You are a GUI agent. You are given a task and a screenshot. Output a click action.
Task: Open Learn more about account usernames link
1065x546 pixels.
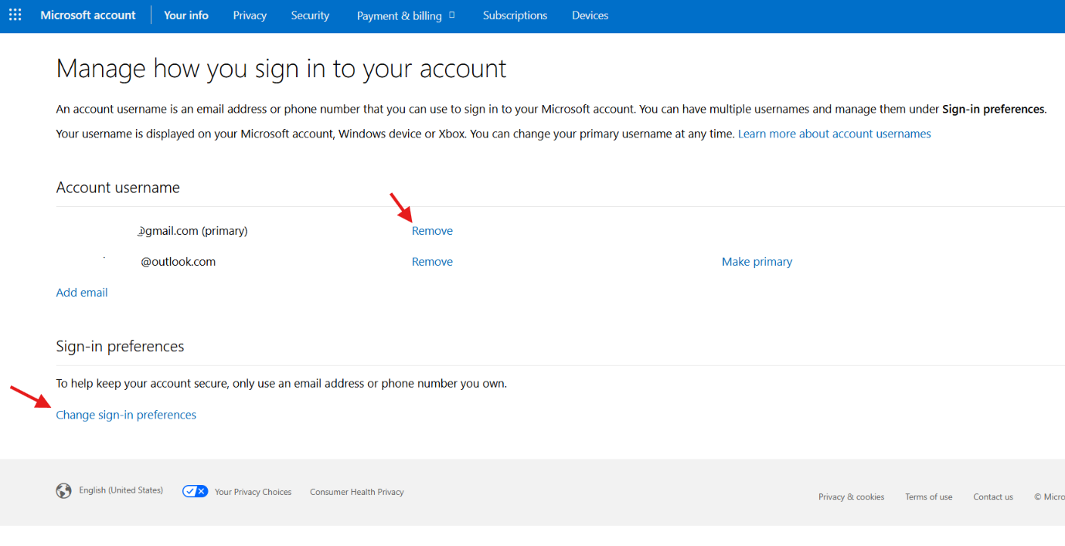point(835,134)
